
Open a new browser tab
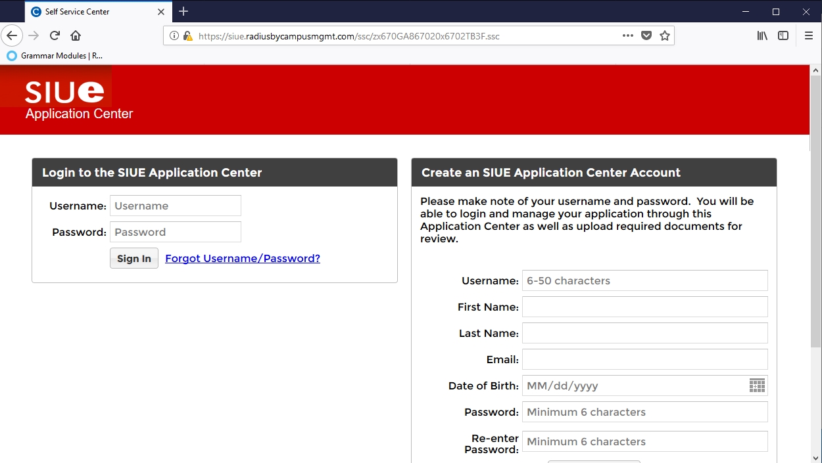(x=183, y=11)
